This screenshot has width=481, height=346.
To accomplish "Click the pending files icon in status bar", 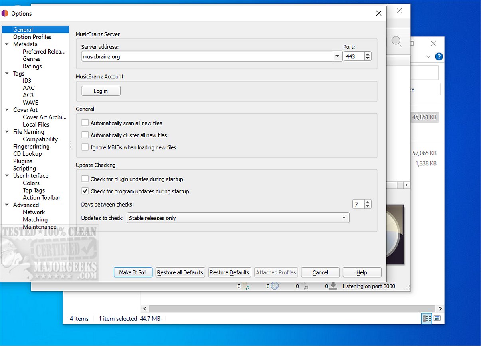I will [x=305, y=286].
